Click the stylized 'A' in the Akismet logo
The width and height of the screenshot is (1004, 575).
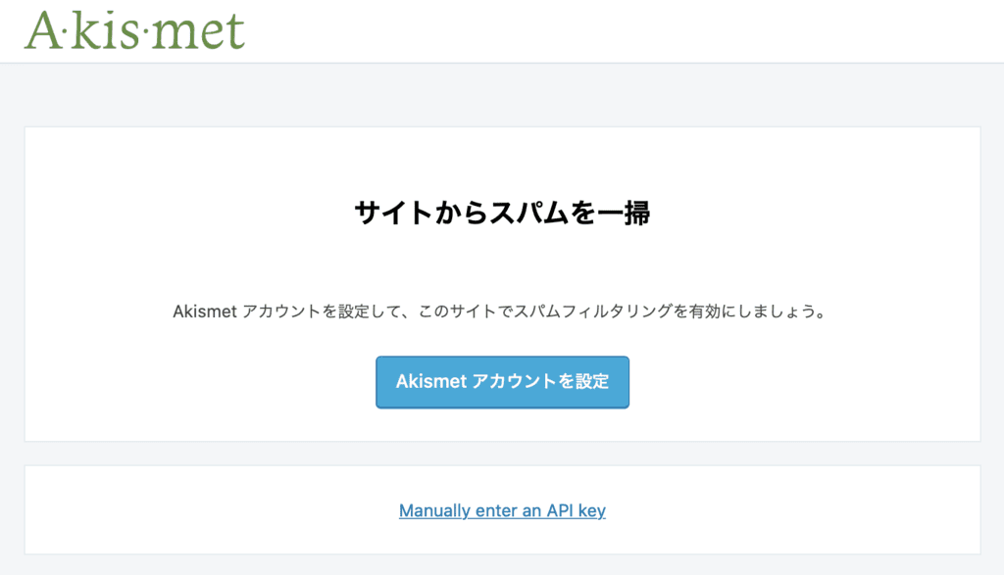(x=44, y=29)
